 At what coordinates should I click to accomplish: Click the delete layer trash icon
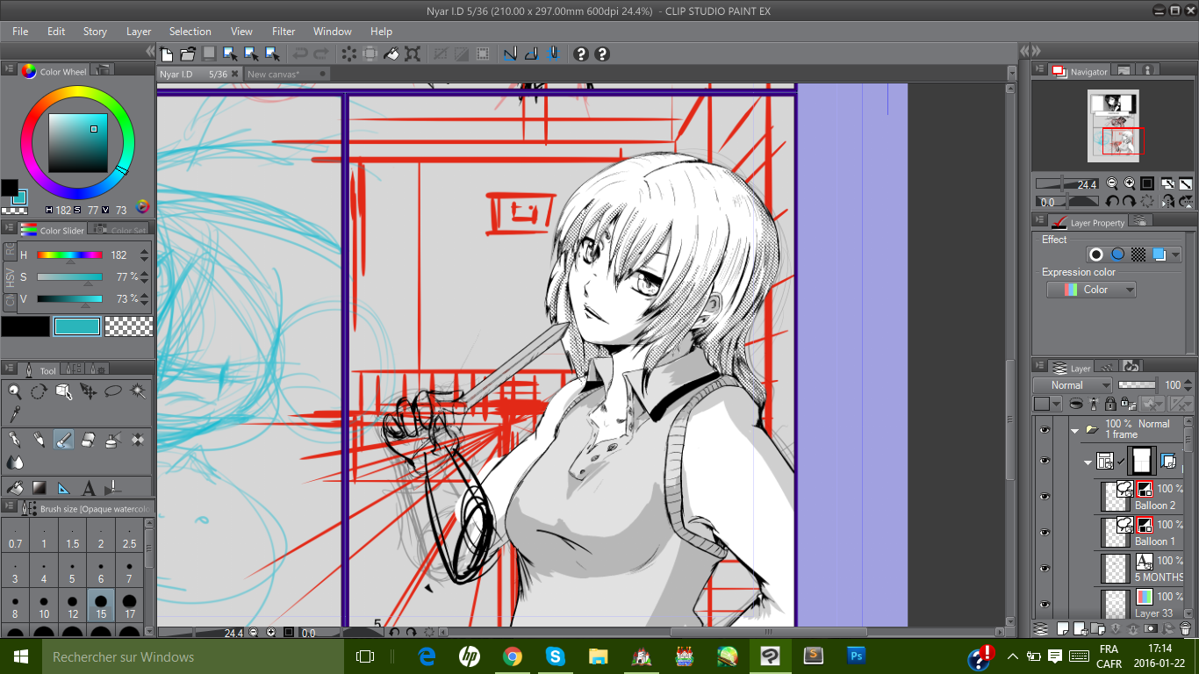[x=1185, y=628]
